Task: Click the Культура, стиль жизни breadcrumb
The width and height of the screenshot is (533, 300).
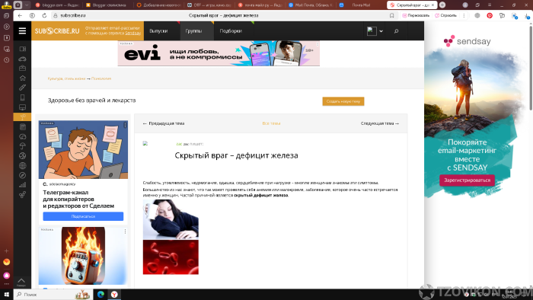Action: click(67, 78)
